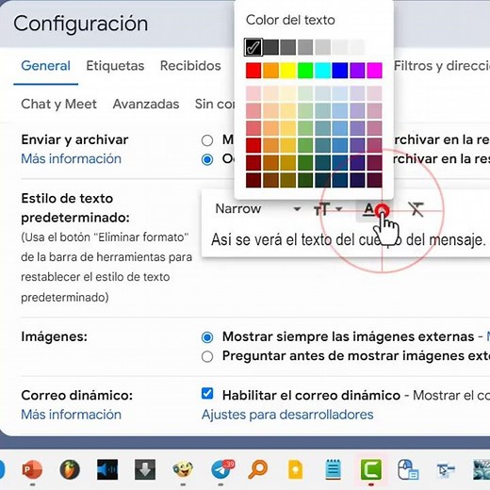Open the Sin conexión tab
The height and width of the screenshot is (490, 490).
215,105
